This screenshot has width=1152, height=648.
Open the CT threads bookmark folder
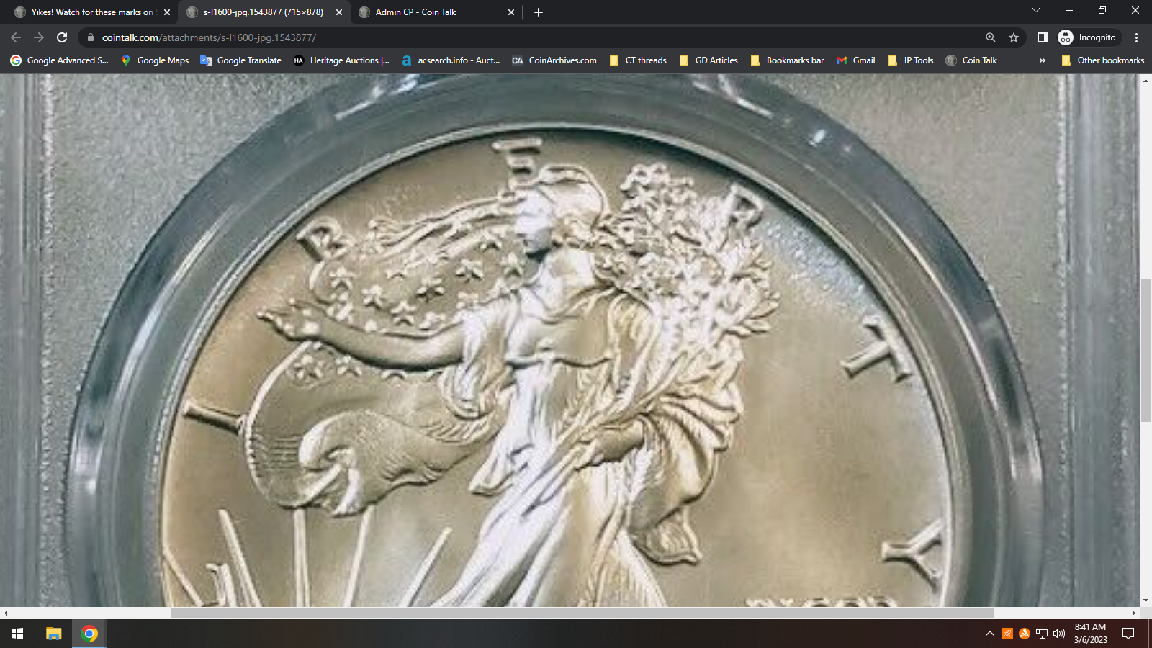(638, 60)
